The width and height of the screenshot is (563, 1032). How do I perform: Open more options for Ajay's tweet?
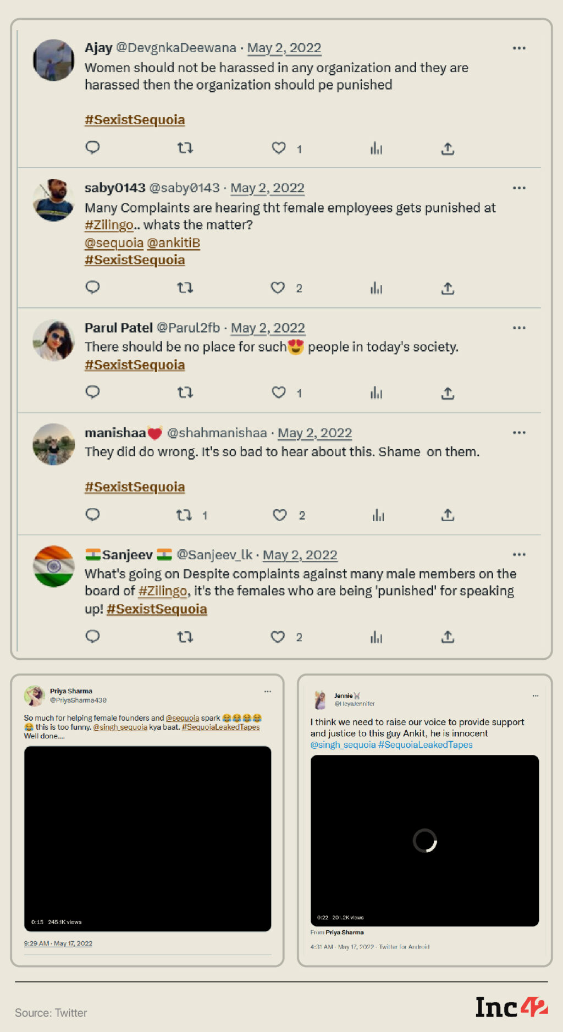click(519, 48)
